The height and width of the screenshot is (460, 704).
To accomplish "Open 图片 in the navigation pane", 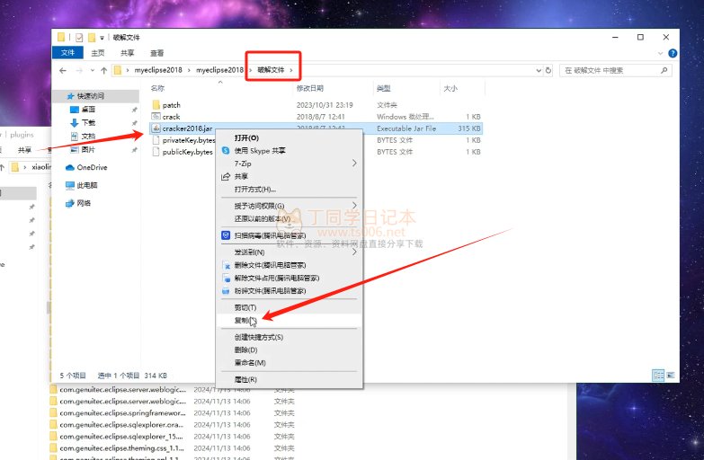I will (x=88, y=149).
